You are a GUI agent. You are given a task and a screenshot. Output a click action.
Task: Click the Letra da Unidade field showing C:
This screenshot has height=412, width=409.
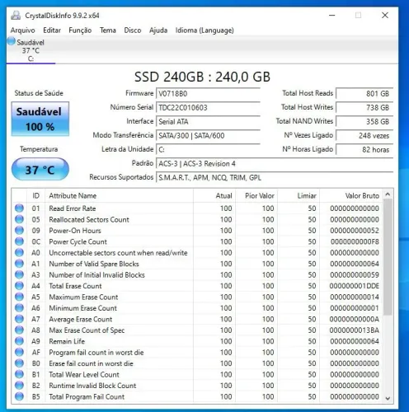click(x=208, y=150)
